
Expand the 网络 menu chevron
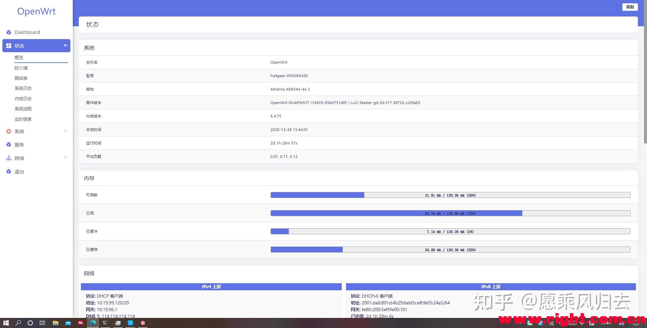(65, 158)
